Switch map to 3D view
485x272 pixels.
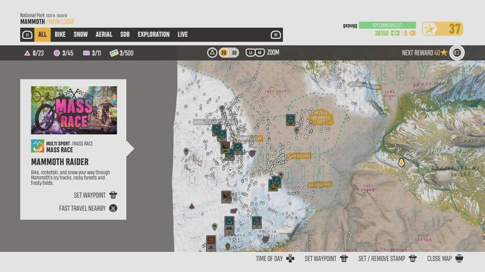tap(234, 53)
